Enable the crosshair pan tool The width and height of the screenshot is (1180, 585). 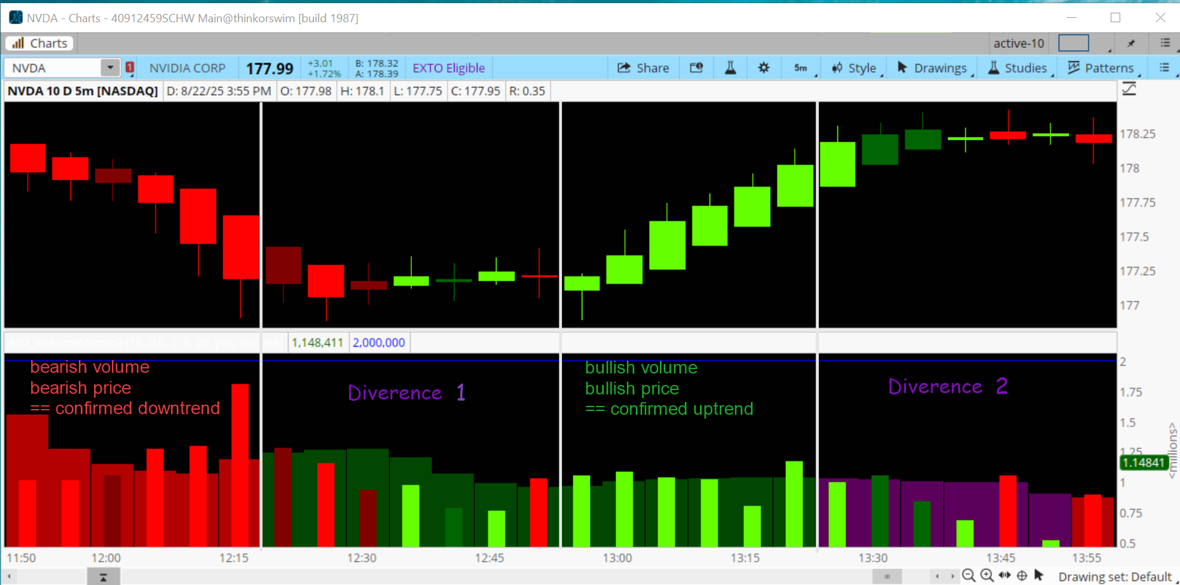click(1022, 575)
